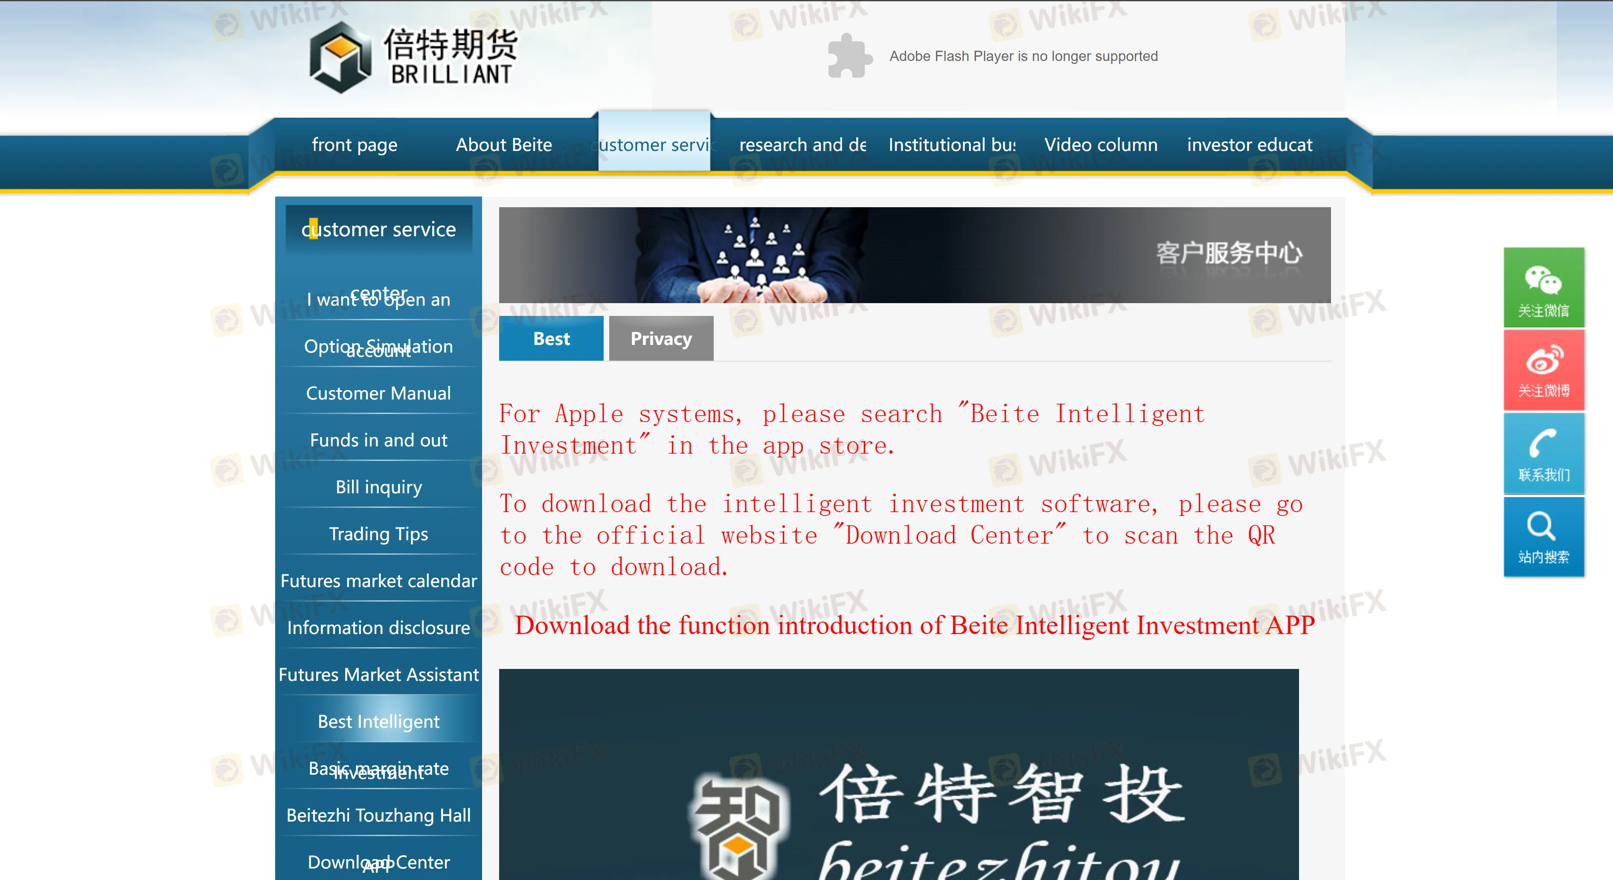Toggle Best Intelligent Investment sidebar item
The width and height of the screenshot is (1613, 880).
[379, 744]
